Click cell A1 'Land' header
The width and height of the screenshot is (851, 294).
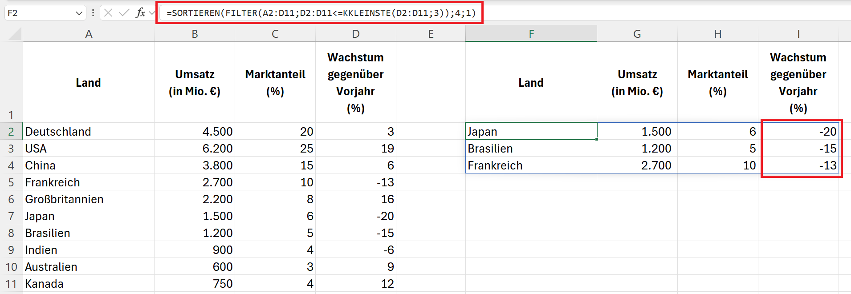click(89, 83)
